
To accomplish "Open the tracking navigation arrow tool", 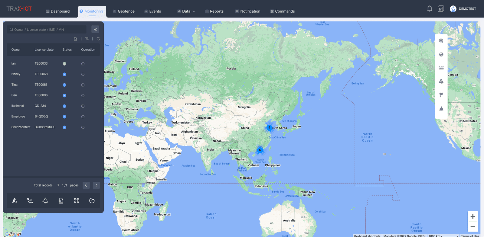I will [15, 200].
